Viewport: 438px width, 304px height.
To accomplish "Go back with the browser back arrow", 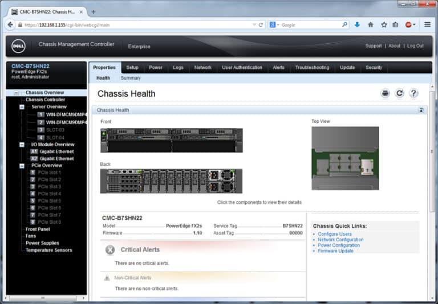I will (x=10, y=25).
